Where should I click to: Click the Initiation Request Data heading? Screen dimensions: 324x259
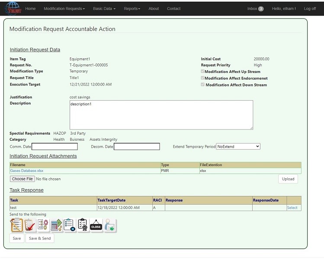coord(35,50)
